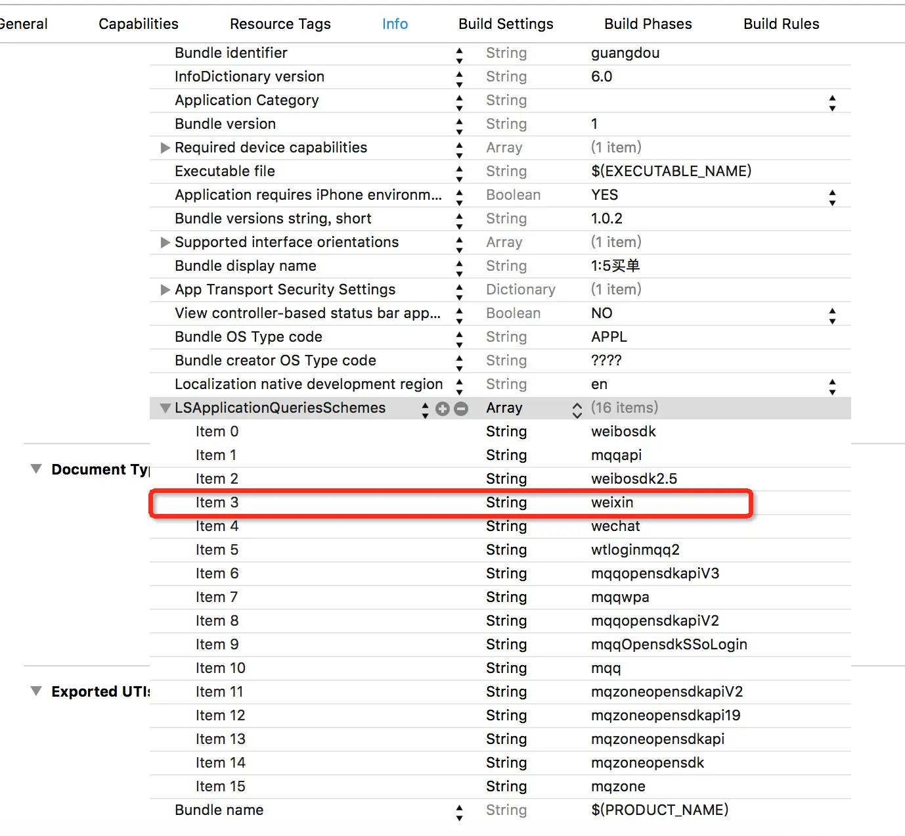
Task: Open key stepper for LSApplicationQueriesSchemes row
Action: (425, 409)
